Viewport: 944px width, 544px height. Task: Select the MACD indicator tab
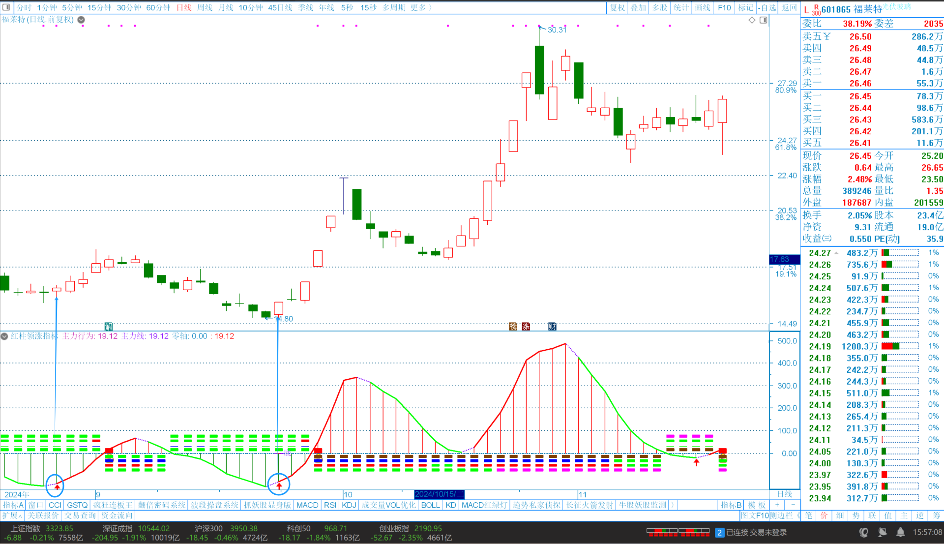307,505
